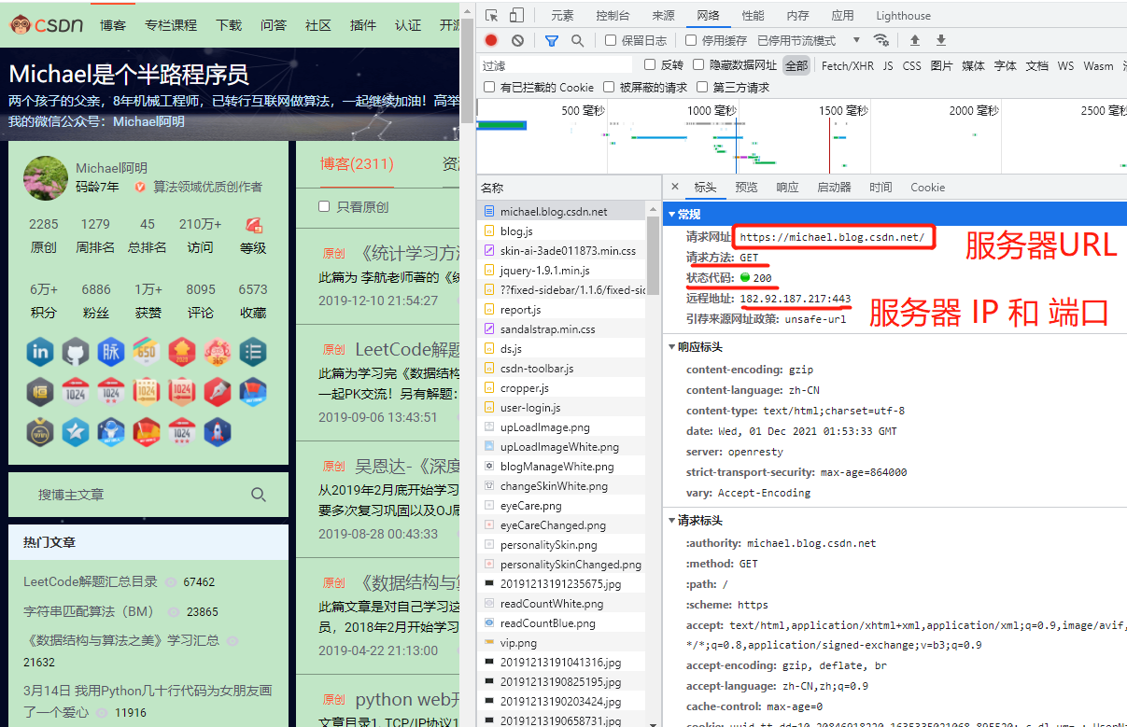Open the 专栏课程 link in CSDN navbar
Screen dimensions: 1127x727
coord(171,25)
